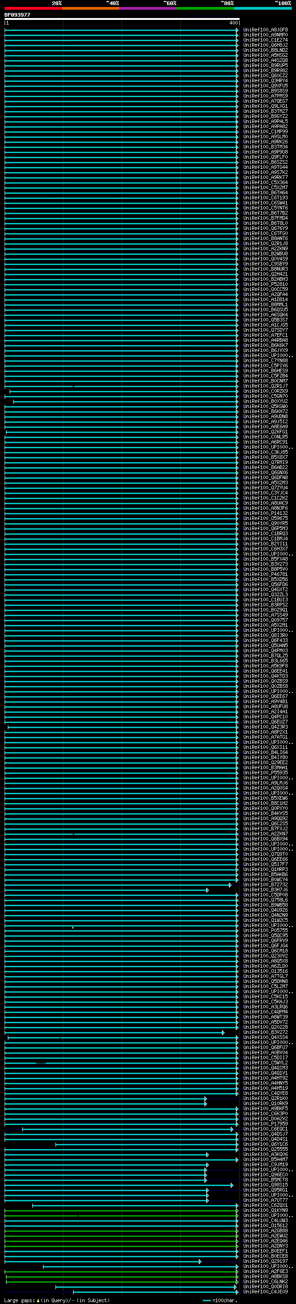Select label UniRef100_C6T193
The width and height of the screenshot is (296, 1304).
tap(265, 198)
